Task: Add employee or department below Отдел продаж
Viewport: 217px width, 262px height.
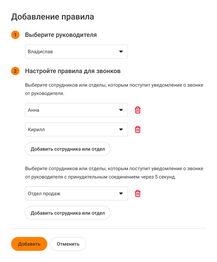Action: tap(68, 213)
